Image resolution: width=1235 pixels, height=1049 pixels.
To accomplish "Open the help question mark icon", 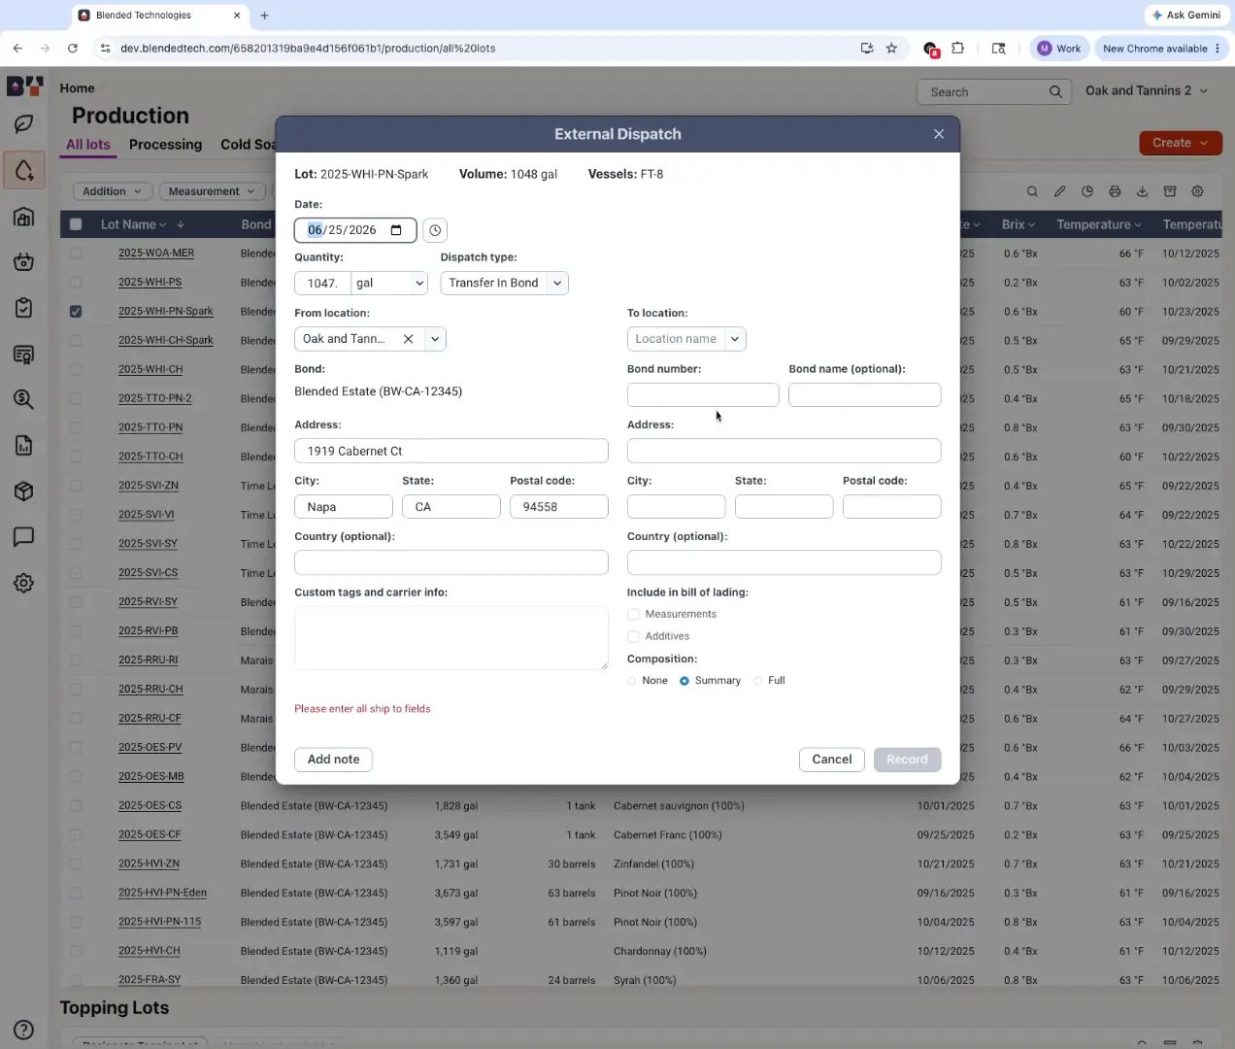I will (24, 1031).
